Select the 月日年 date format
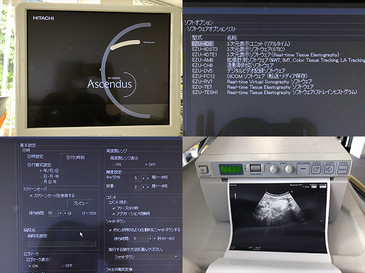The height and width of the screenshot is (273, 365). tap(48, 182)
